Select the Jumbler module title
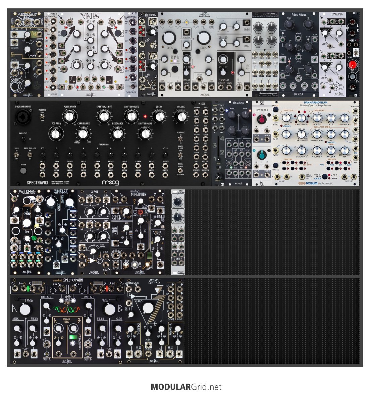373x394 pixels. click(x=61, y=192)
